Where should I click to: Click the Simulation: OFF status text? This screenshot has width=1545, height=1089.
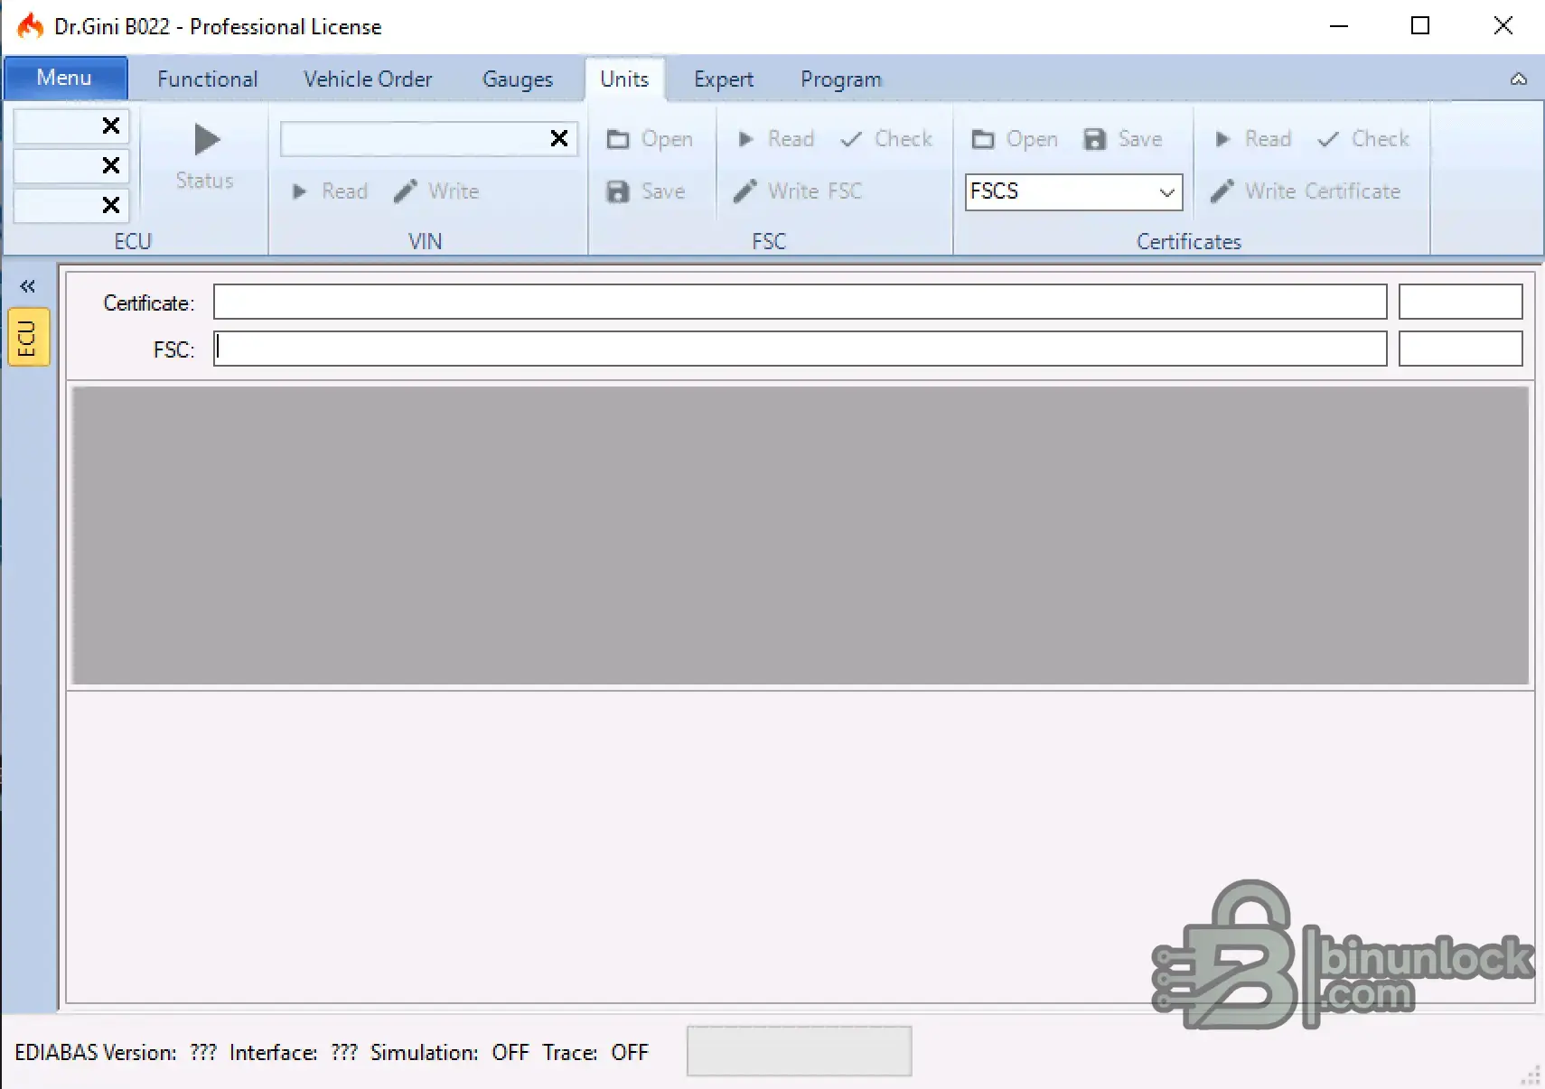coord(450,1053)
